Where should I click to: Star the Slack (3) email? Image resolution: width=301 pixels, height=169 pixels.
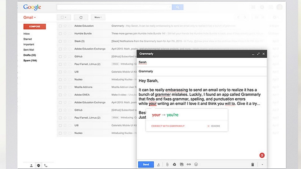point(65,41)
